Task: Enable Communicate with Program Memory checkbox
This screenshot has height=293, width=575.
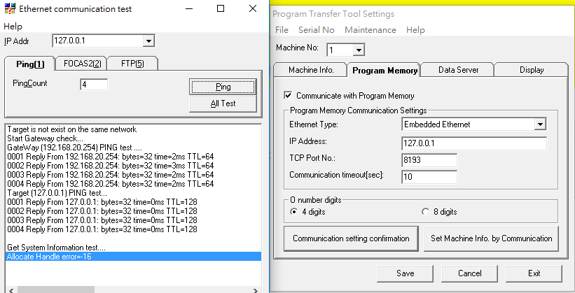Action: tap(288, 96)
